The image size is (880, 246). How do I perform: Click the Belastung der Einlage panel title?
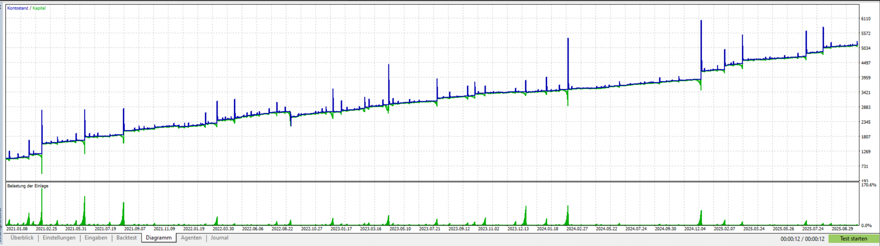pyautogui.click(x=28, y=186)
